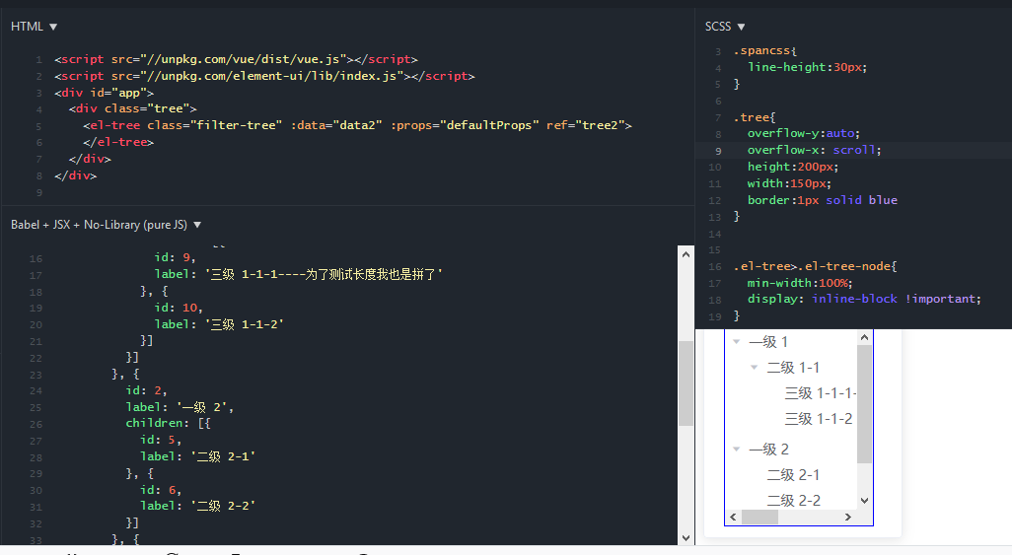Viewport: 1012px width, 555px height.
Task: Select tree item 二级 2-1
Action: tap(793, 475)
